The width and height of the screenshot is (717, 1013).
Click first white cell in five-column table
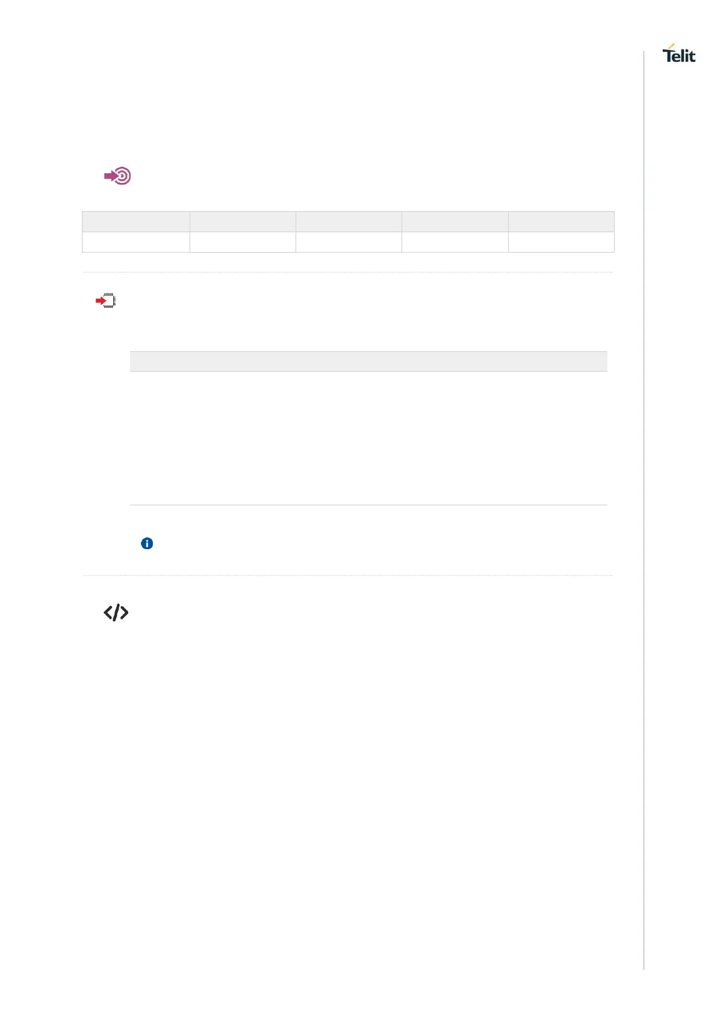tap(136, 242)
